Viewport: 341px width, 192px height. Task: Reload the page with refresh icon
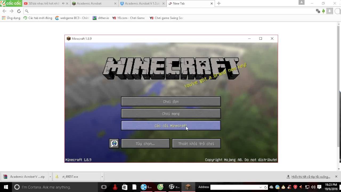click(19, 11)
